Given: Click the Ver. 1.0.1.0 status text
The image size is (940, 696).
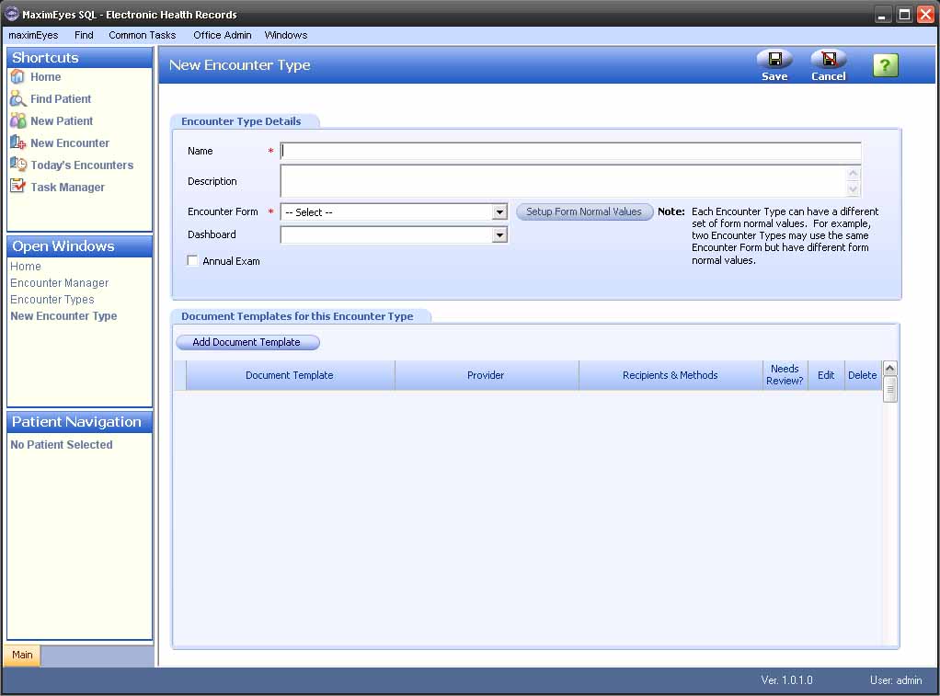Looking at the screenshot, I should pyautogui.click(x=787, y=679).
